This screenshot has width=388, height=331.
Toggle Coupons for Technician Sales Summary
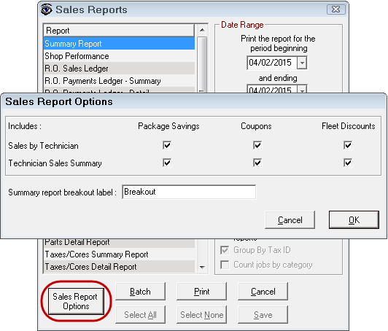(257, 163)
